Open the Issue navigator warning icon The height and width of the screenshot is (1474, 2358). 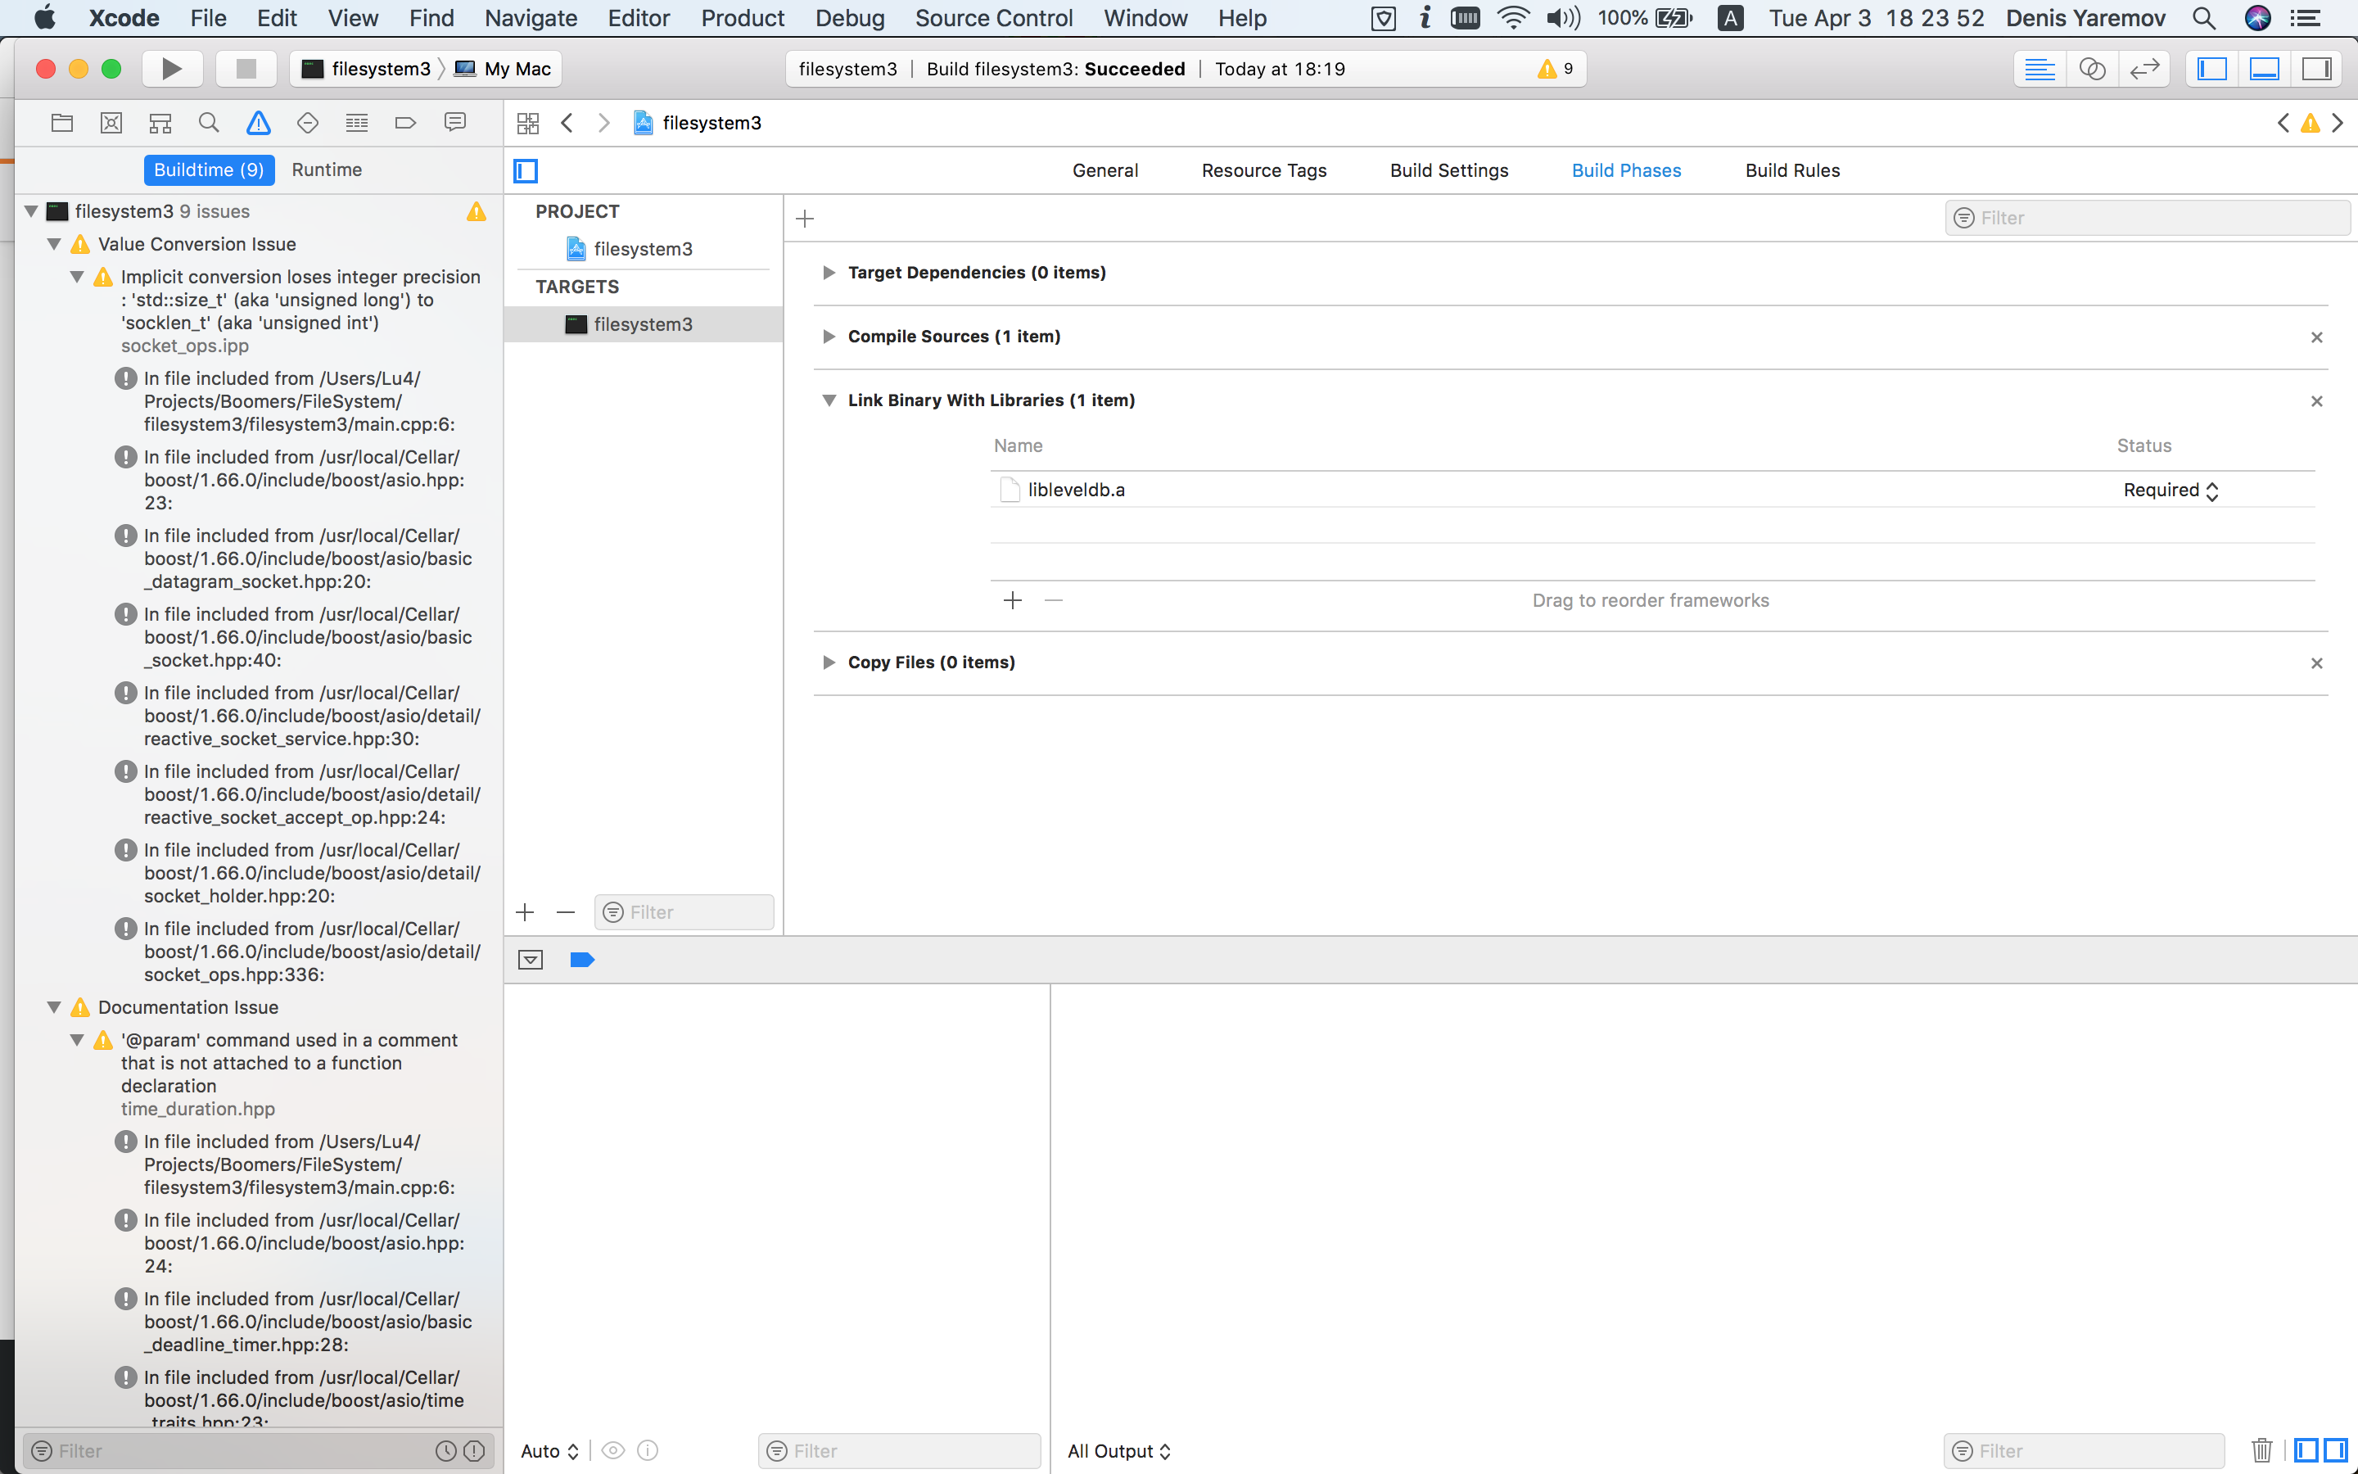click(x=258, y=123)
